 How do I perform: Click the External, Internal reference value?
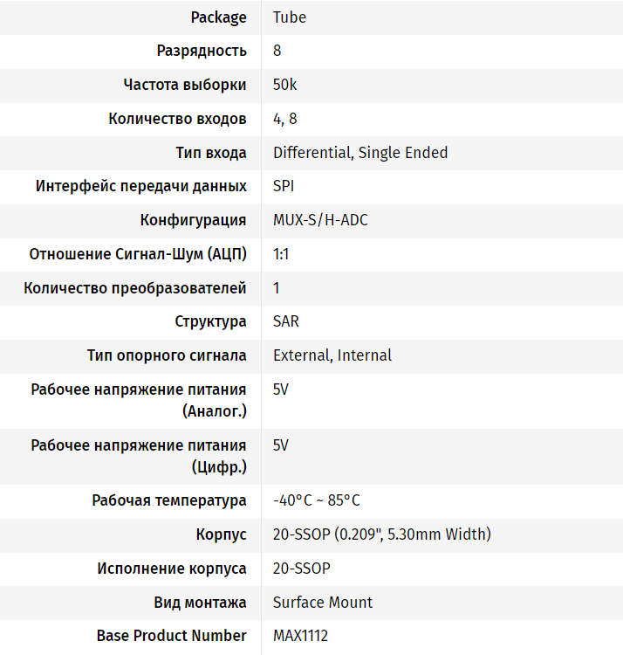(332, 355)
